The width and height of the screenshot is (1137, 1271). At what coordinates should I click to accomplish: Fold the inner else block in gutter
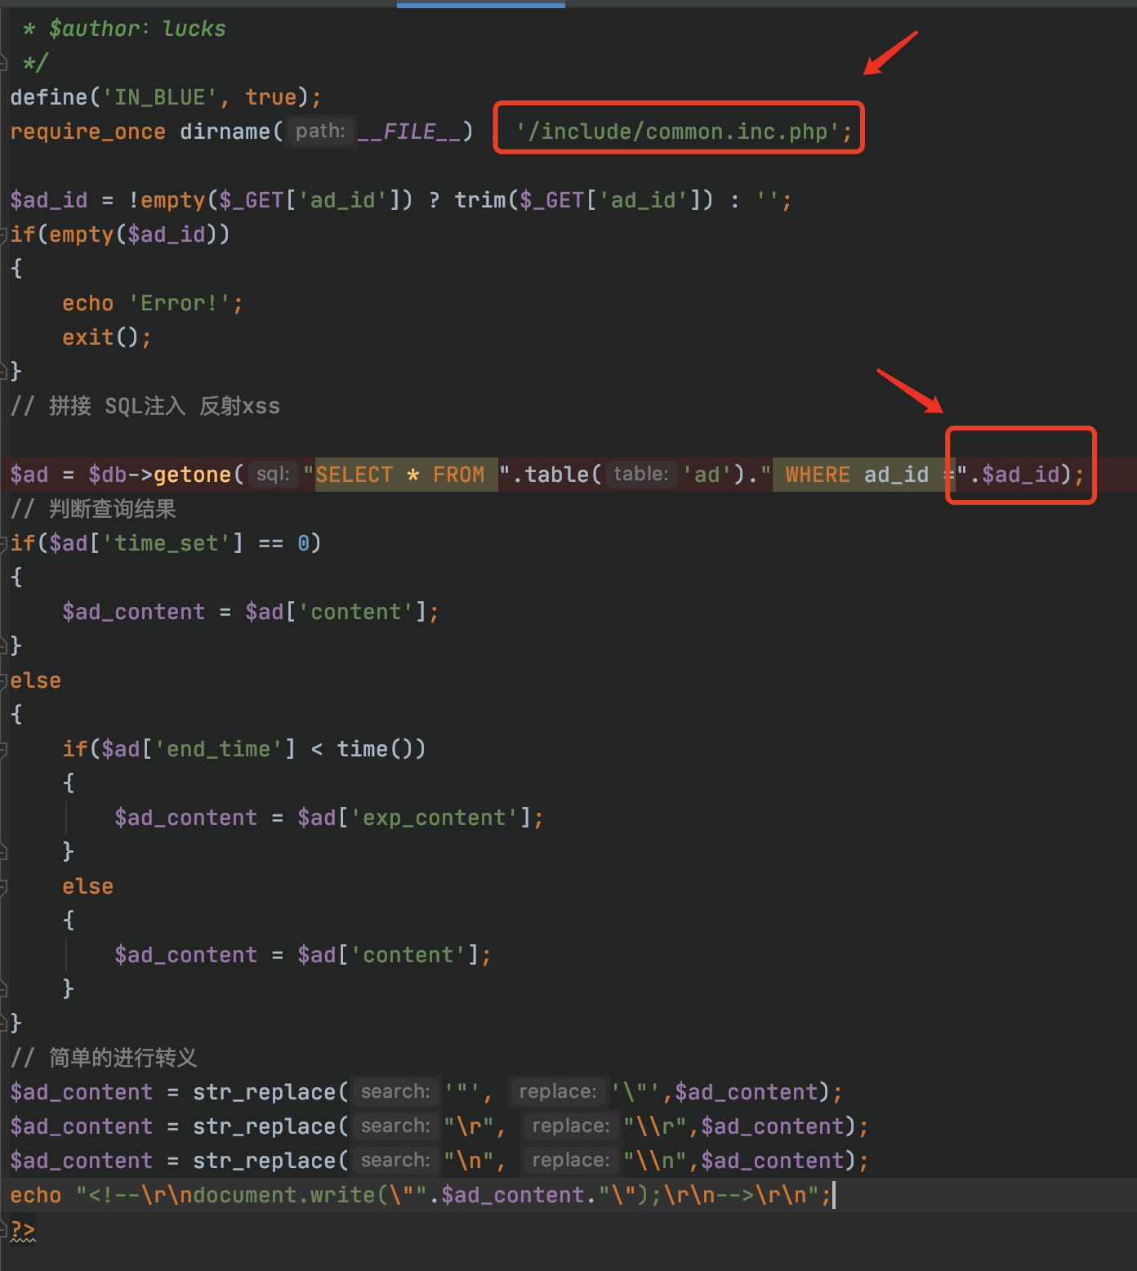pyautogui.click(x=4, y=886)
